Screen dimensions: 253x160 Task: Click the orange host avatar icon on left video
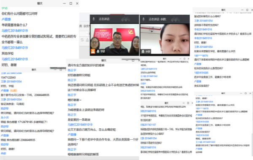point(93,51)
